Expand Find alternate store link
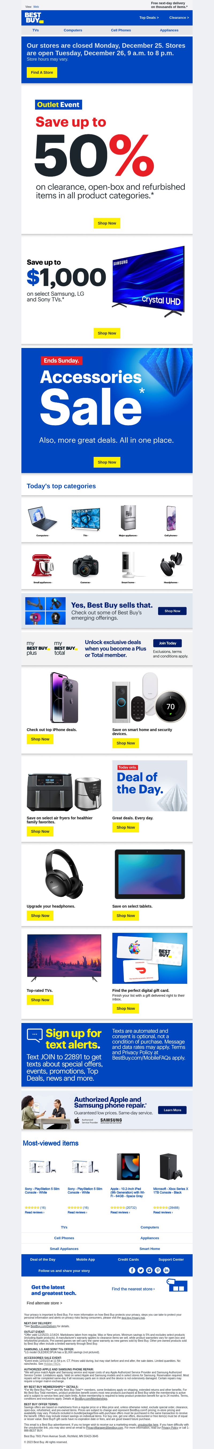 tap(44, 1303)
